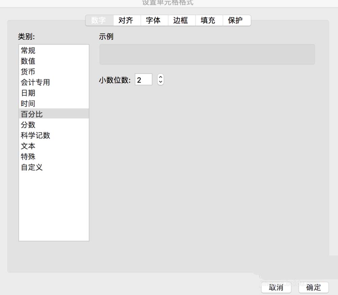This screenshot has width=338, height=295.
Task: Select 时间 in the category list
Action: [x=28, y=103]
